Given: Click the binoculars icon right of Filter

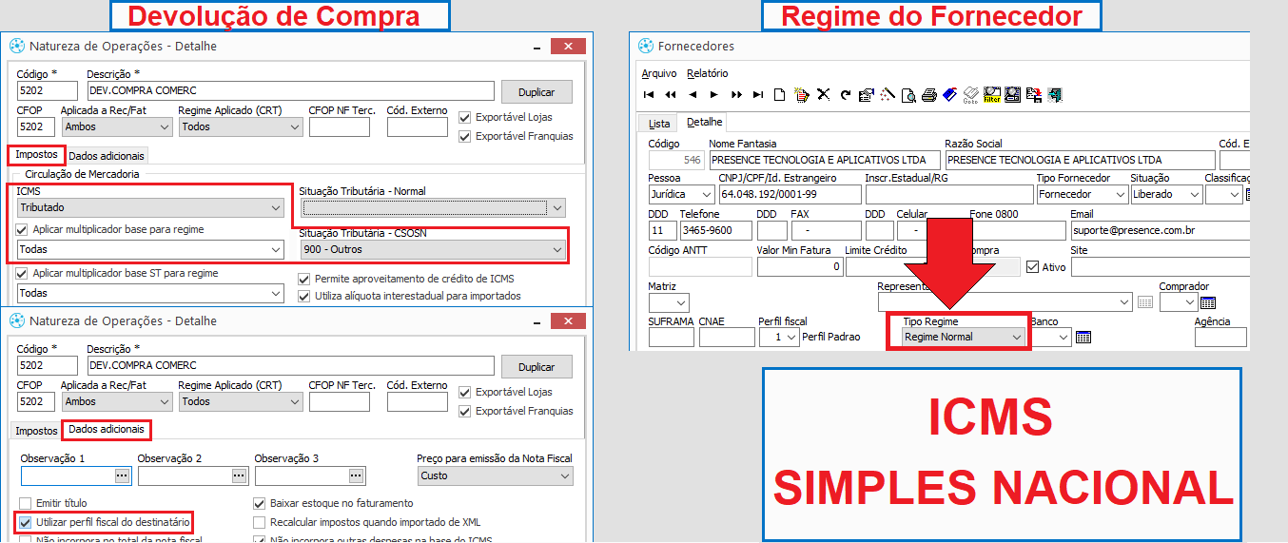Looking at the screenshot, I should [1013, 94].
